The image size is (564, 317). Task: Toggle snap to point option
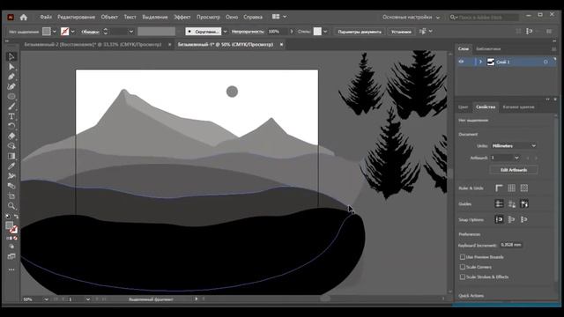click(x=499, y=219)
